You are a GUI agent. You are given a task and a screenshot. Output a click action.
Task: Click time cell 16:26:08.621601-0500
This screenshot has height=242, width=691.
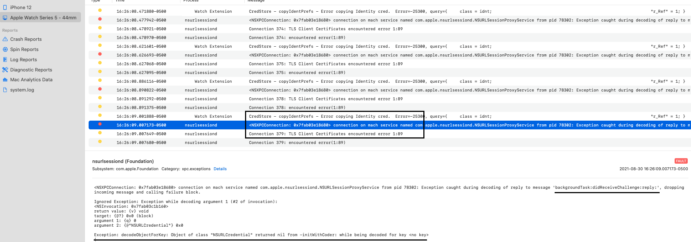[x=141, y=46]
